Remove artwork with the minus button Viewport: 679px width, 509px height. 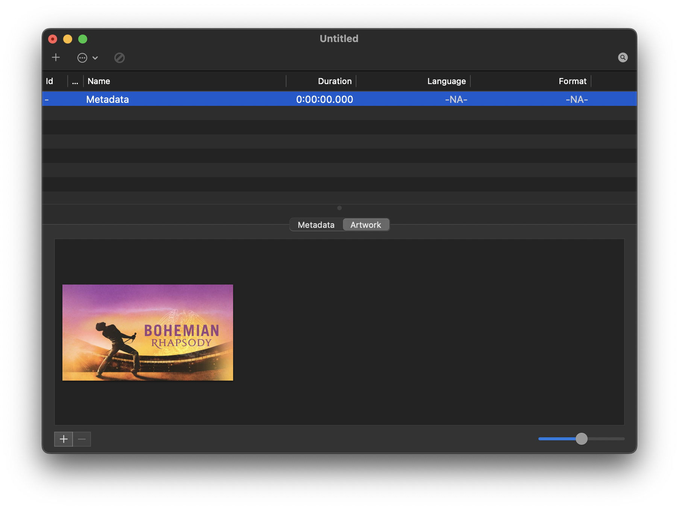tap(82, 439)
